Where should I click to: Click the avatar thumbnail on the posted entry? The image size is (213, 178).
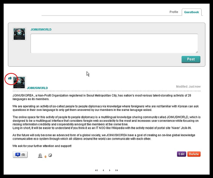[x=19, y=83]
